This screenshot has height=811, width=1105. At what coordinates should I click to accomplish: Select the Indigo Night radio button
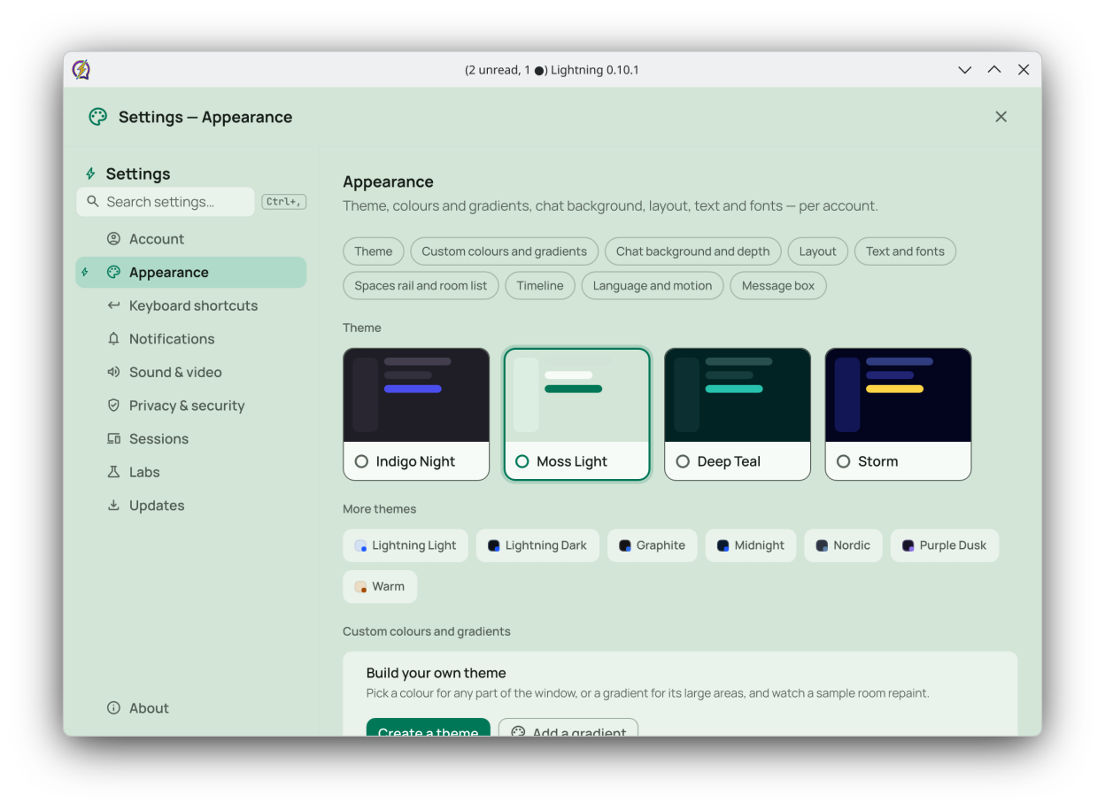(x=361, y=461)
